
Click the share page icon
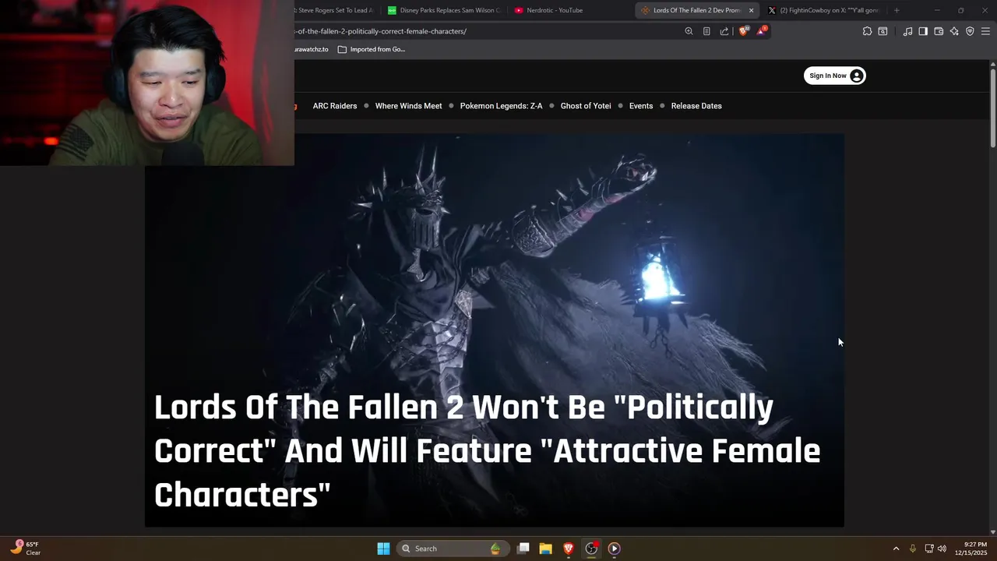[724, 31]
